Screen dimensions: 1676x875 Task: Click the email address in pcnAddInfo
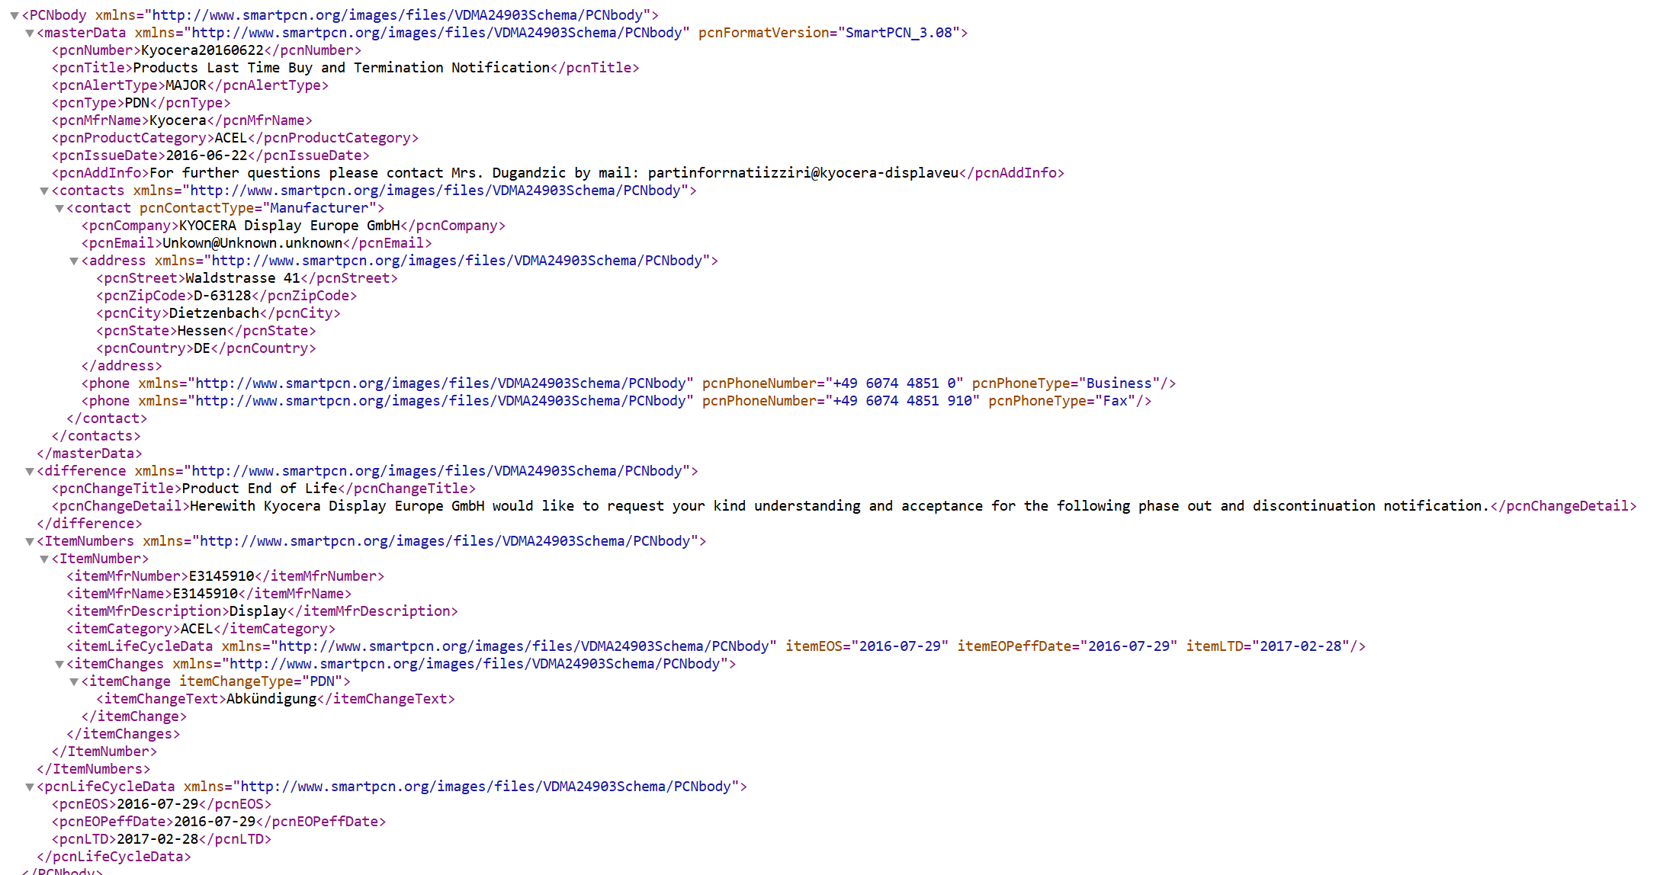click(802, 173)
